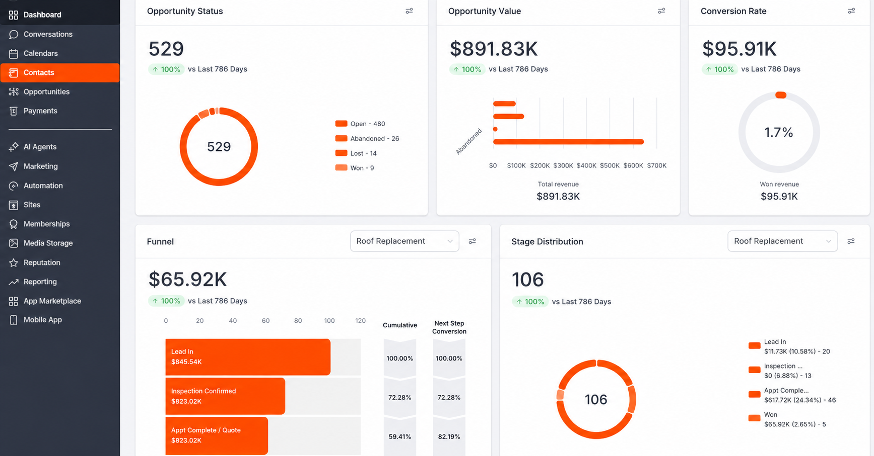Click the Appt Complete / Quote funnel bar
874x456 pixels.
tap(217, 435)
